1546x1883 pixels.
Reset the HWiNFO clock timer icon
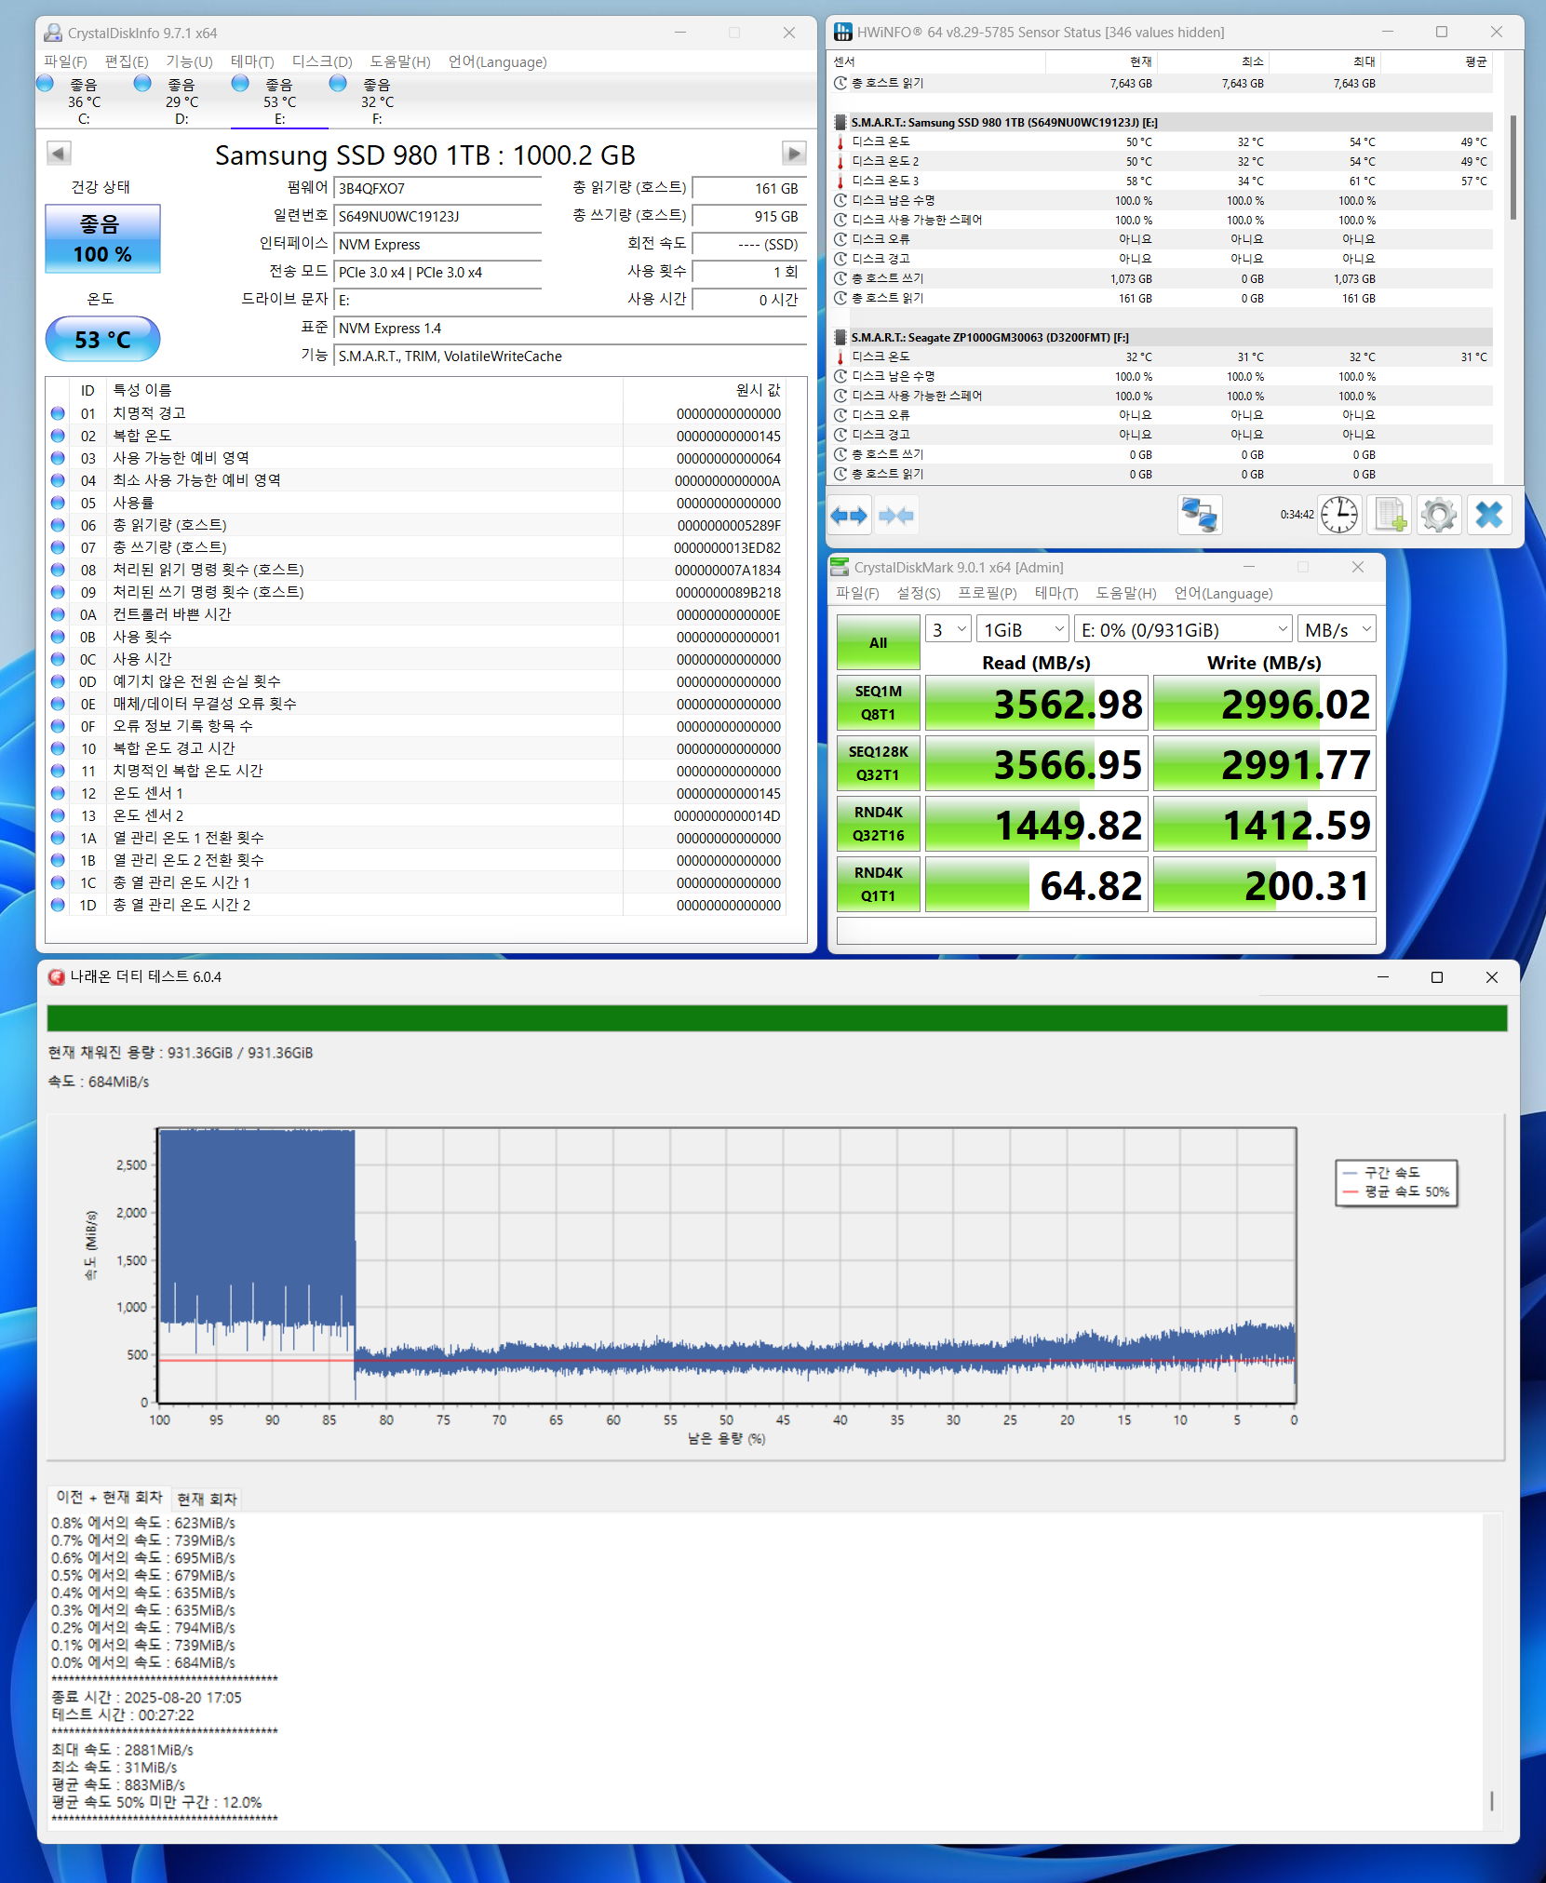[x=1339, y=515]
